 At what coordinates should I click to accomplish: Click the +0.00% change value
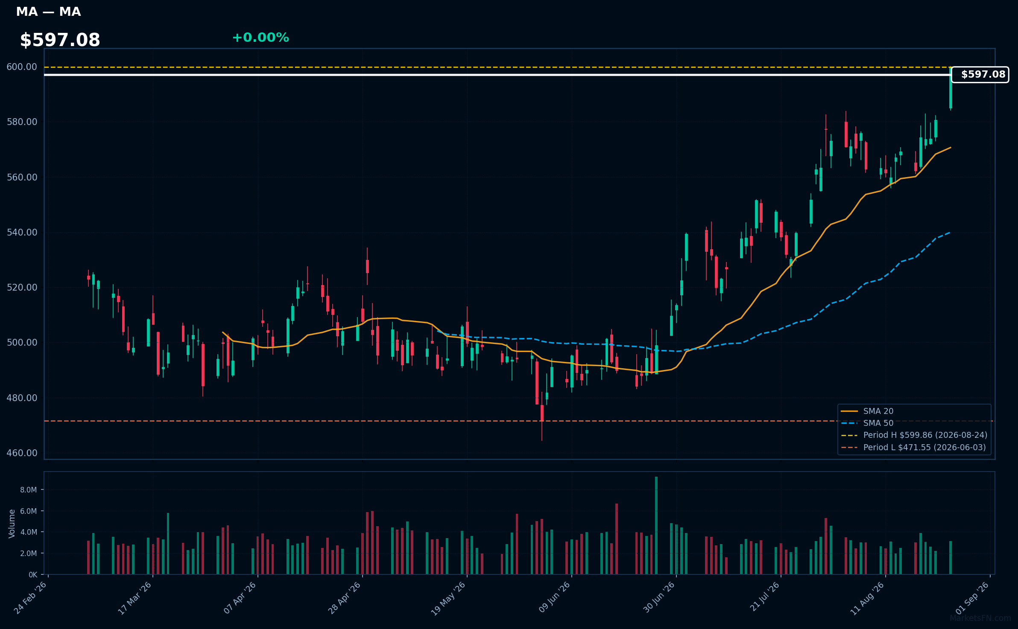tap(260, 38)
